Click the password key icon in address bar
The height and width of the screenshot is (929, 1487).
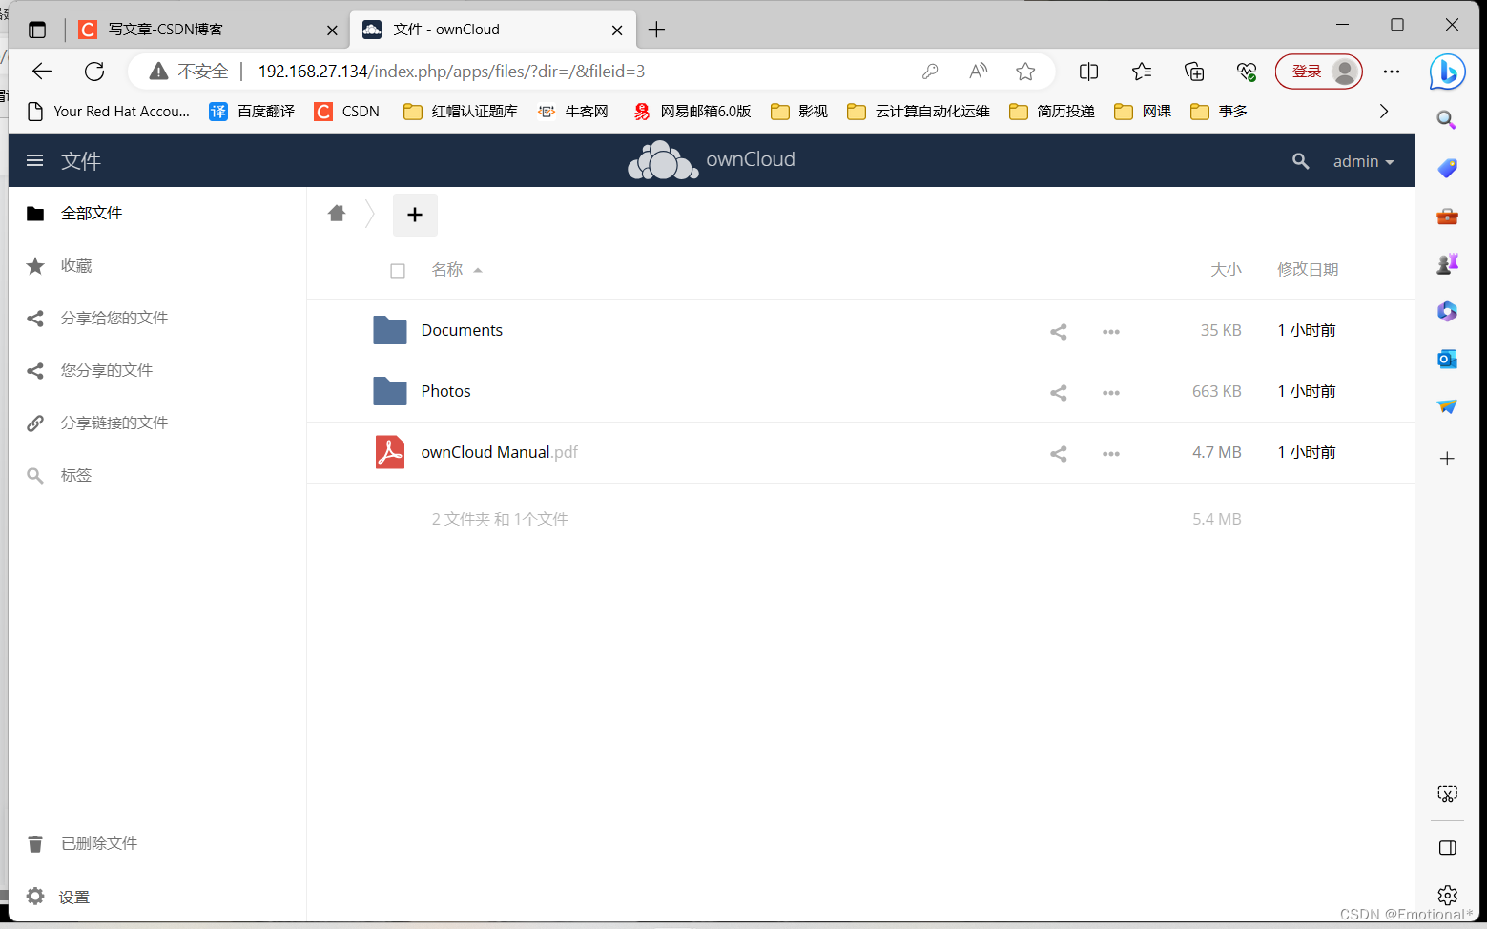coord(930,72)
